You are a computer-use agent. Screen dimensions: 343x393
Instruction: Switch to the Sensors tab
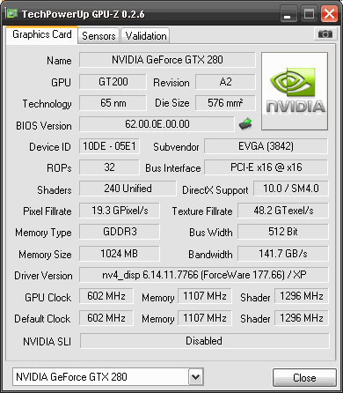coord(99,36)
